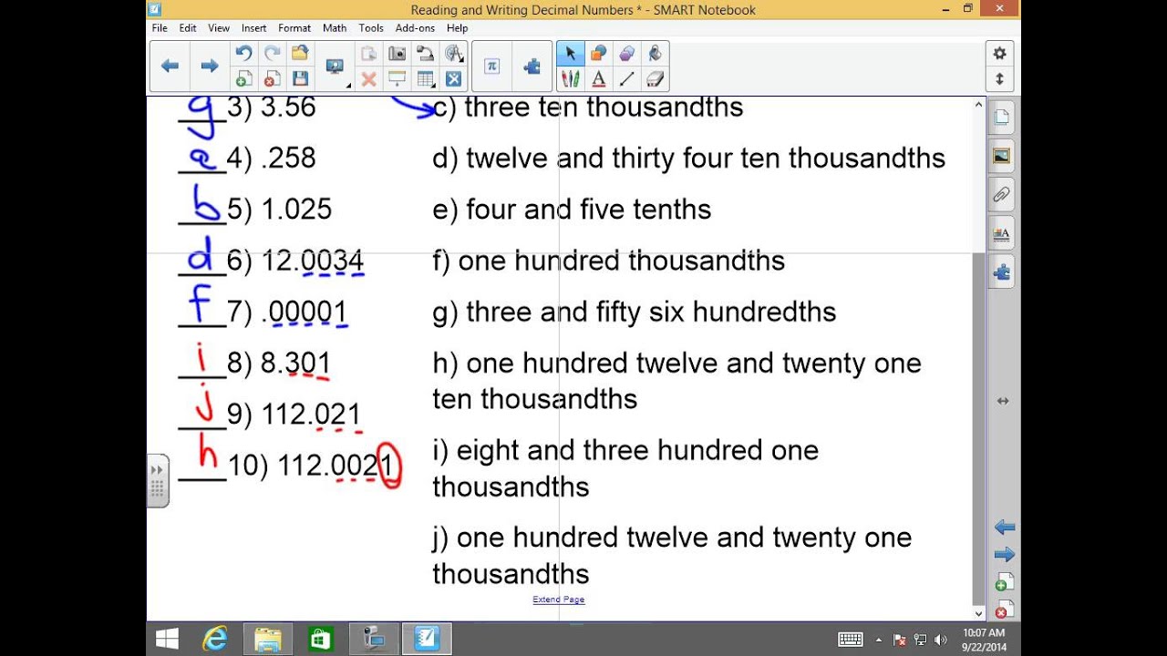Open measurement tools compass icon
The image size is (1167, 656).
click(453, 54)
